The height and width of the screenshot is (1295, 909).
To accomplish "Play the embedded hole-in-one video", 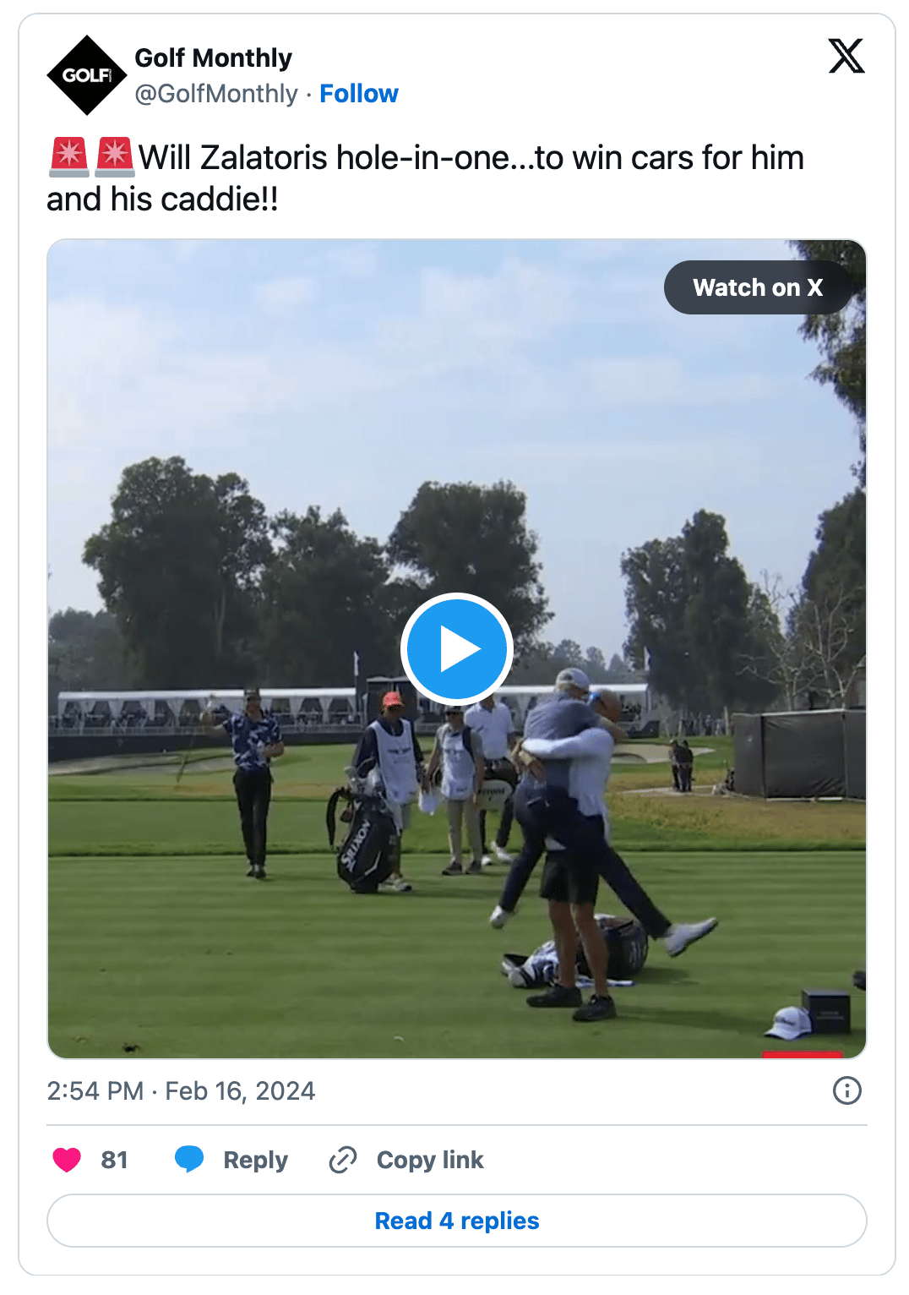I will pyautogui.click(x=456, y=649).
